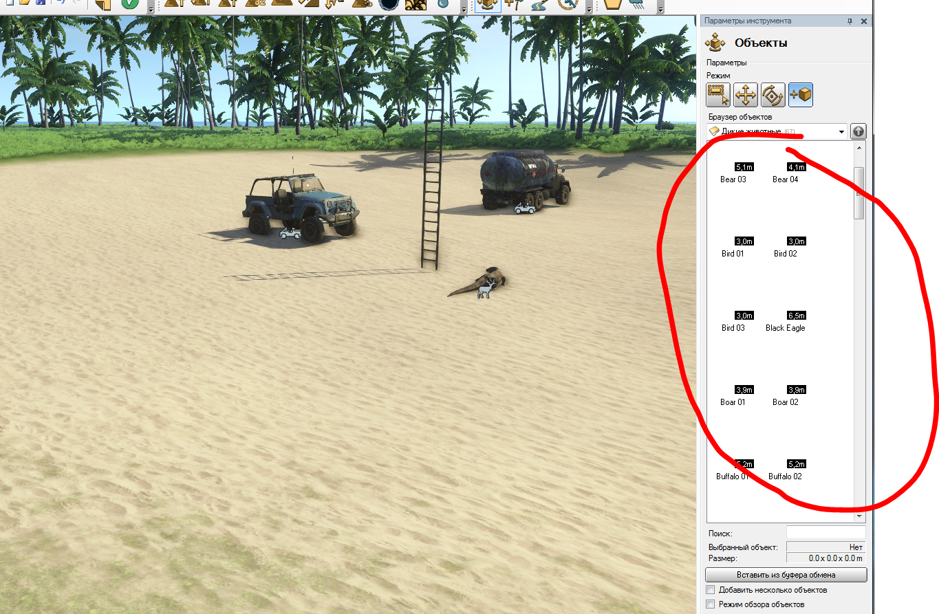Click the Вставить из буфера обмена button
The width and height of the screenshot is (939, 614).
coord(786,575)
